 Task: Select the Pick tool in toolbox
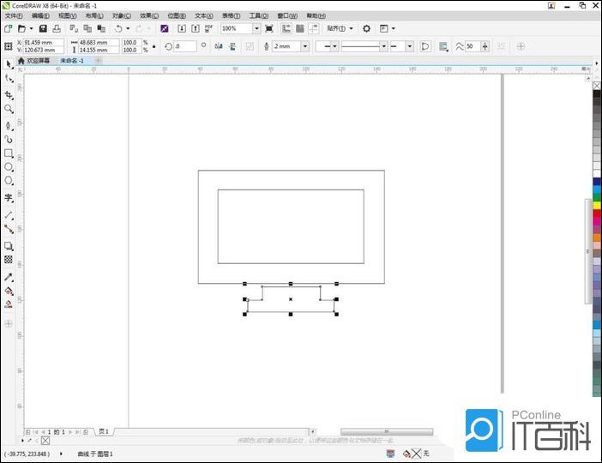pos(9,63)
